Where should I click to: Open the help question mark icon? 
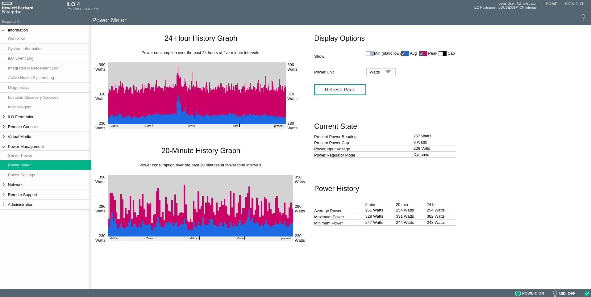pos(583,17)
